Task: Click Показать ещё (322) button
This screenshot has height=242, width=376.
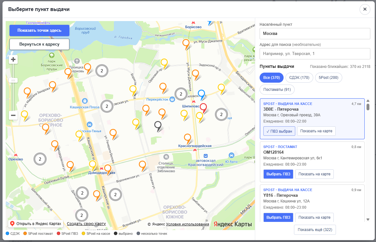Action: pos(315,230)
